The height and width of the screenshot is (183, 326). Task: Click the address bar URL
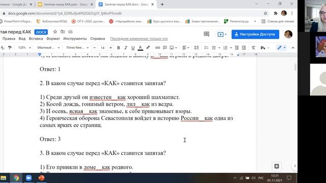click(65, 13)
